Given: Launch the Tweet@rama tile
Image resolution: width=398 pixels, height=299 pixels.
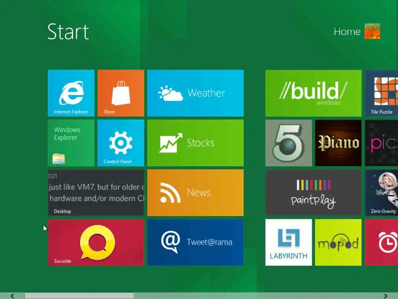Looking at the screenshot, I should tap(196, 243).
